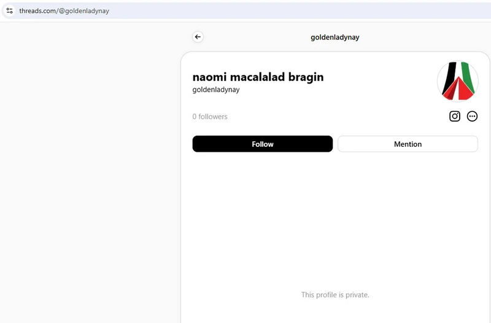Click the red triangle in the avatar image
Screen dimensions: 491x323
point(460,89)
